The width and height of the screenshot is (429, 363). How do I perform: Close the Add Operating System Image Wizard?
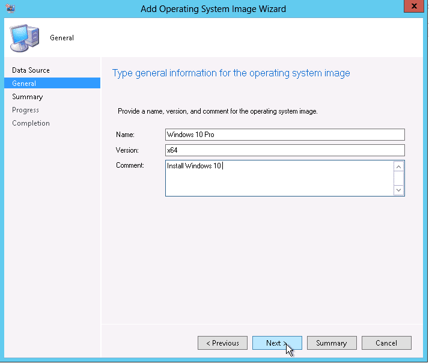pos(413,6)
